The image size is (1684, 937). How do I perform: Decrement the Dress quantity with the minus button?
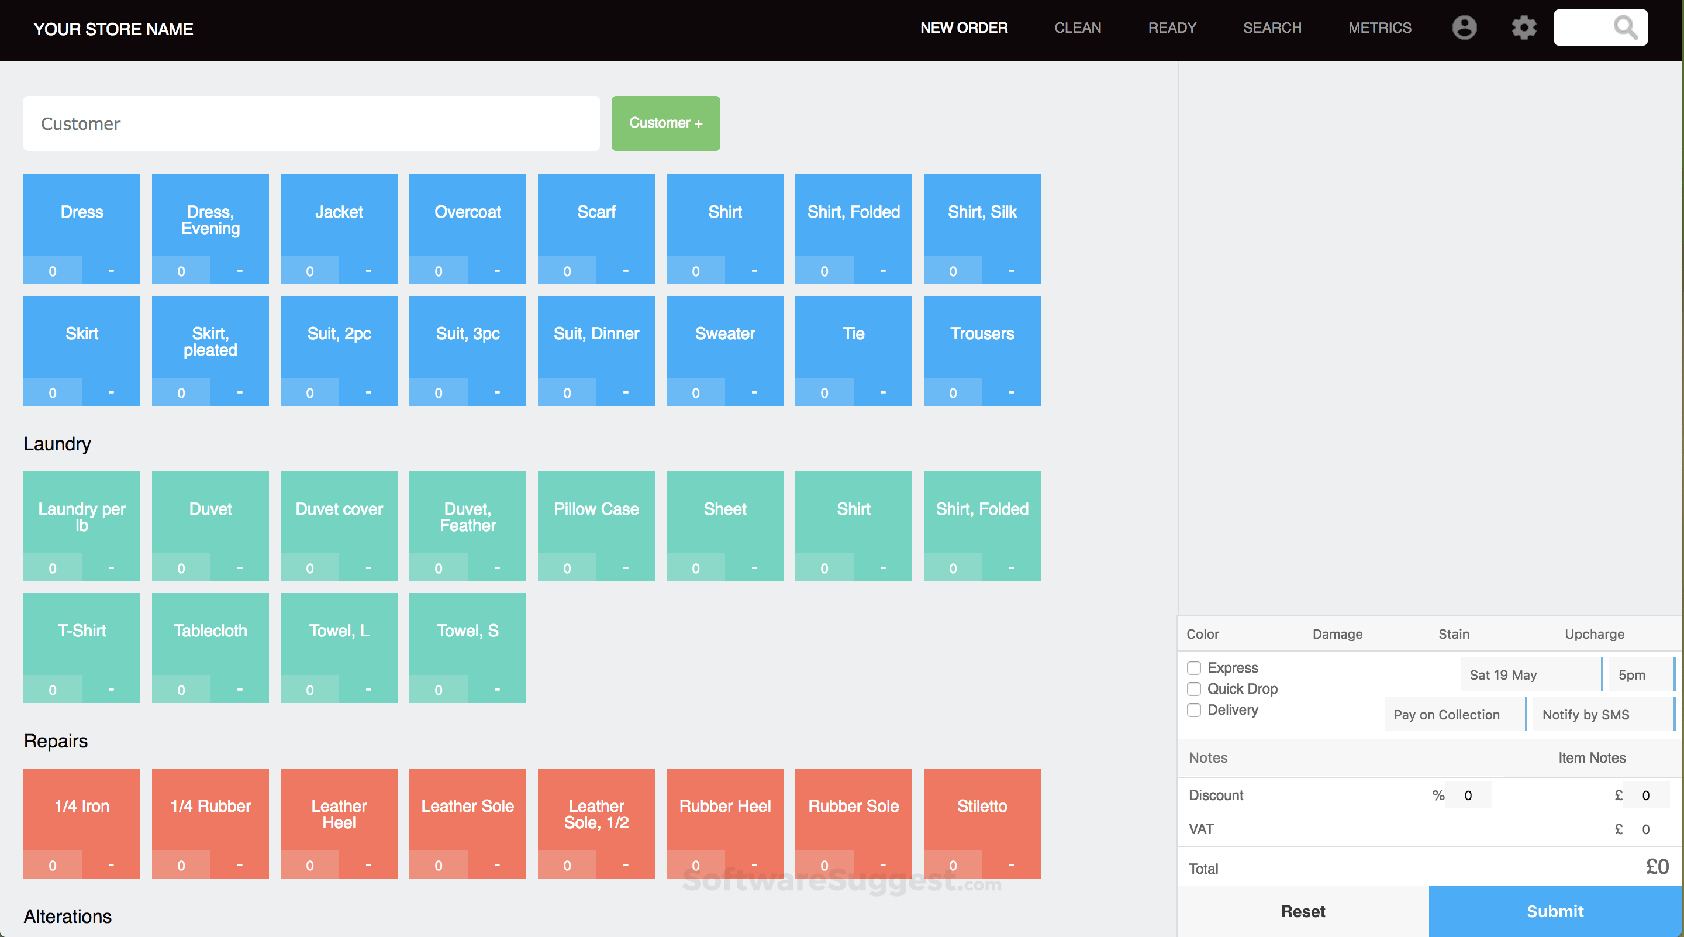pyautogui.click(x=111, y=270)
